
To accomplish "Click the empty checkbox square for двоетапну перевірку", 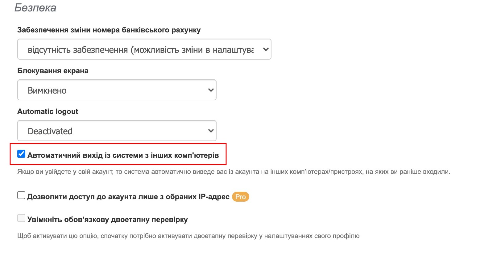I will 21,218.
